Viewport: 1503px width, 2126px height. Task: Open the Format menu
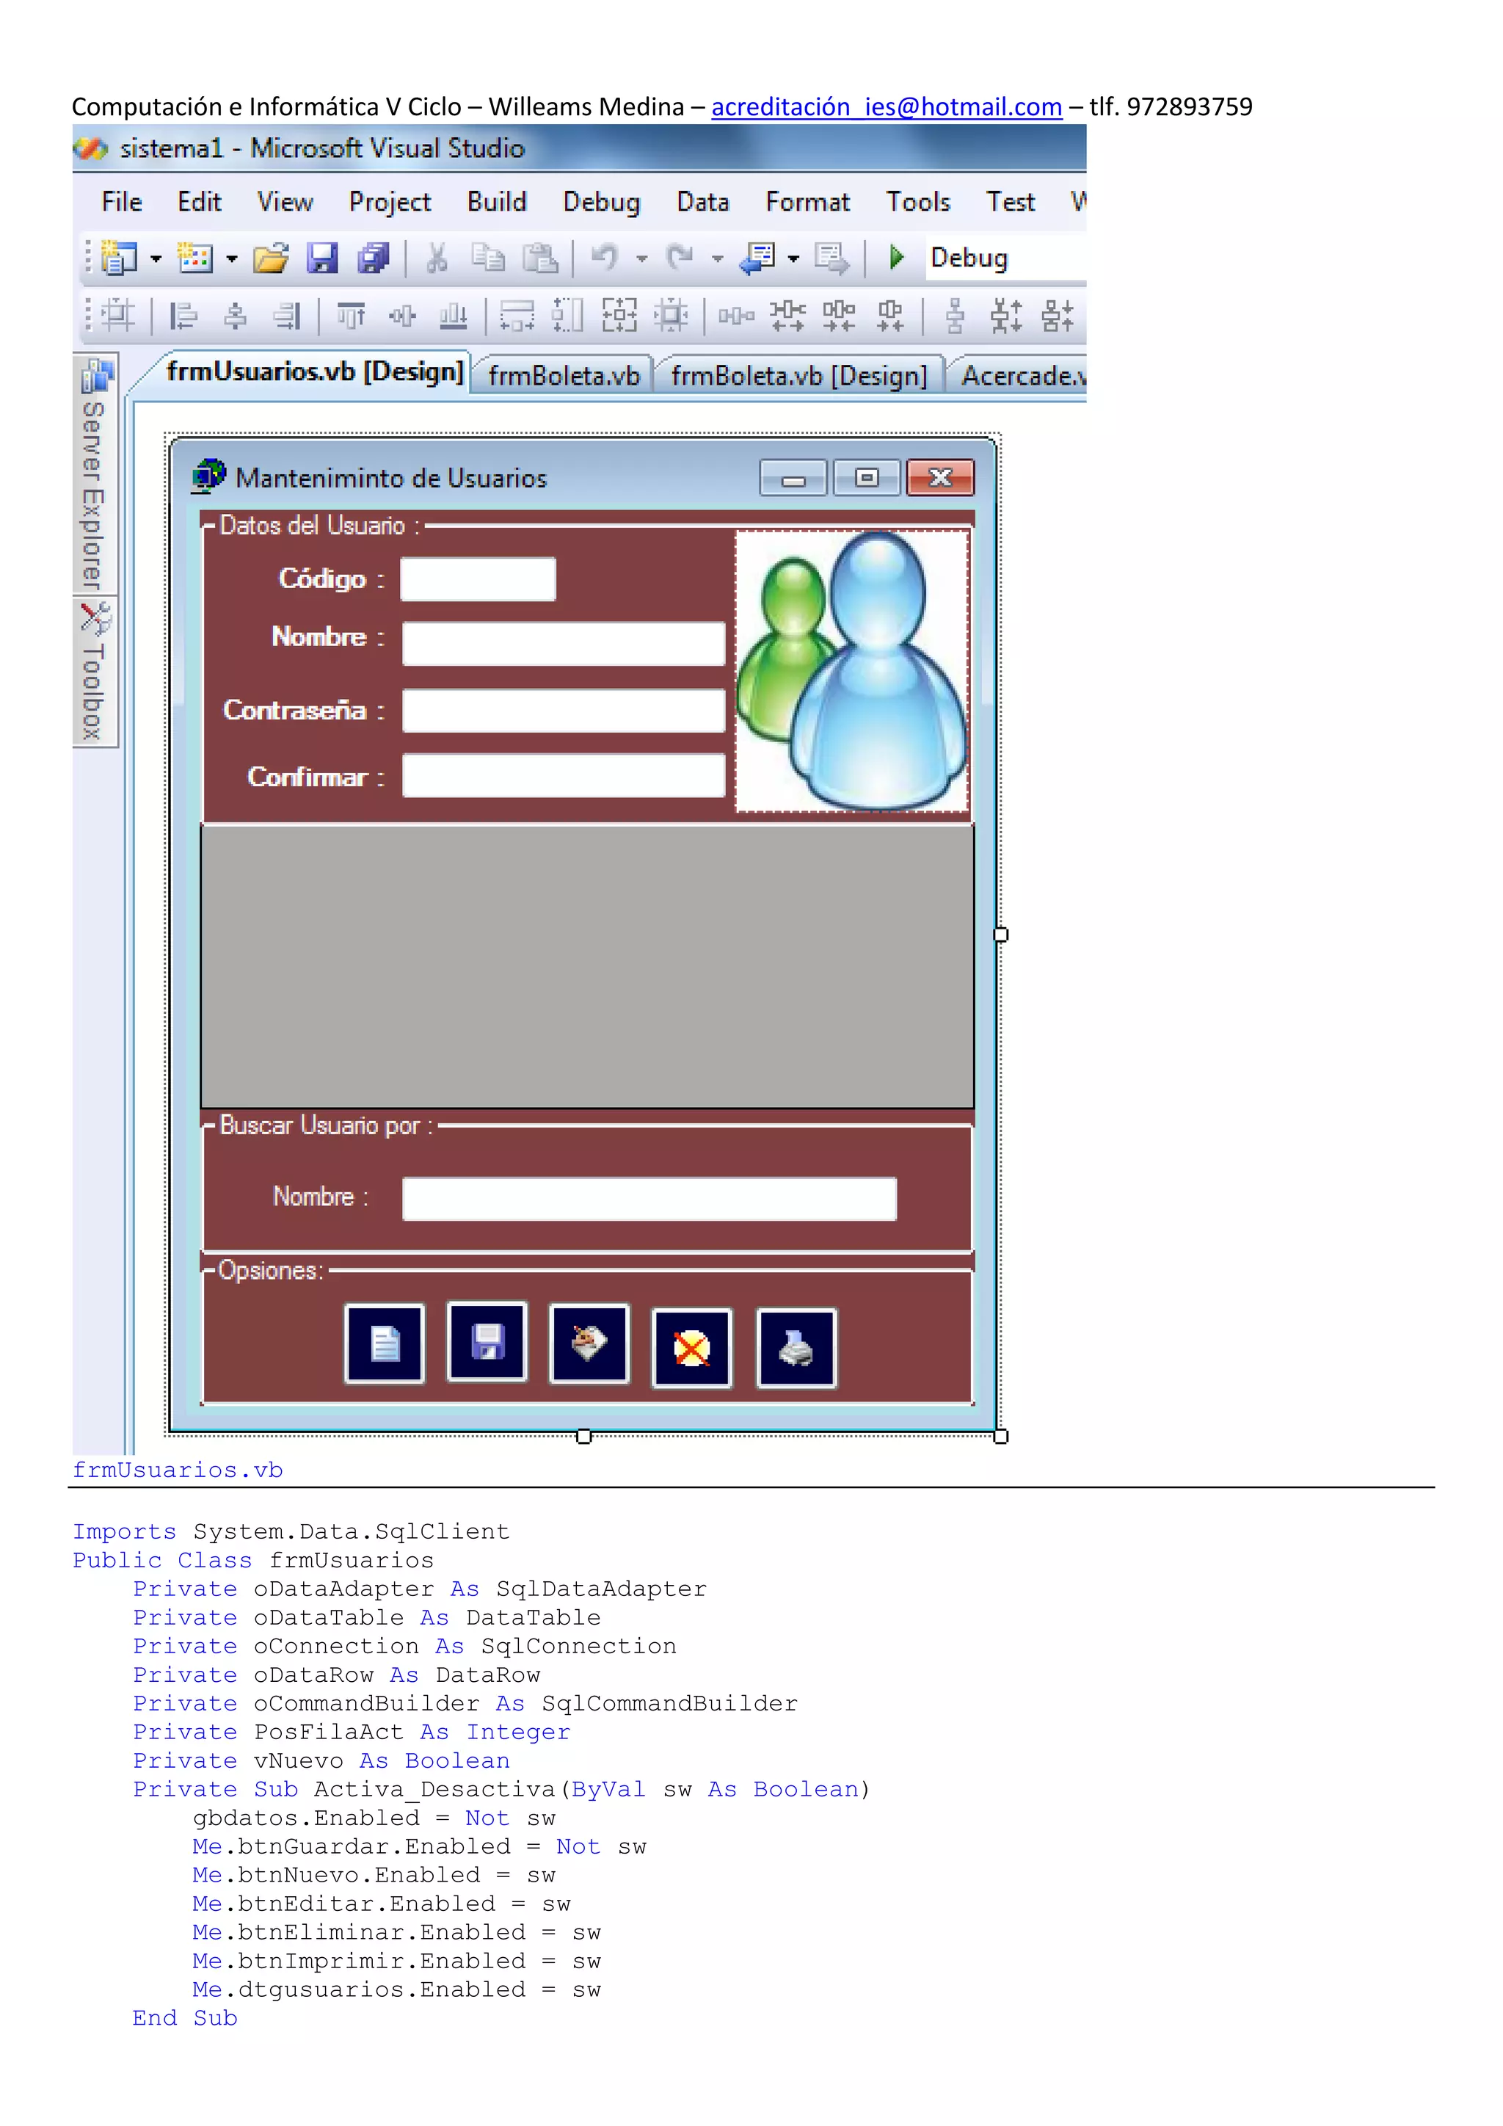pos(807,202)
